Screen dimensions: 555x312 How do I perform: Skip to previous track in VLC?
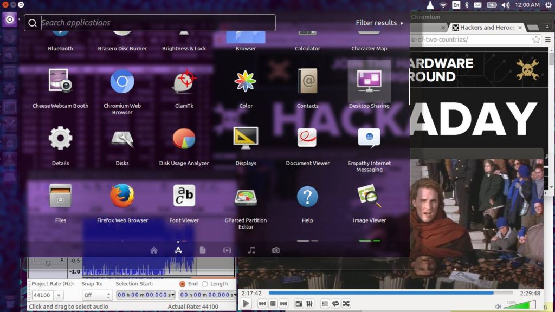pyautogui.click(x=262, y=303)
